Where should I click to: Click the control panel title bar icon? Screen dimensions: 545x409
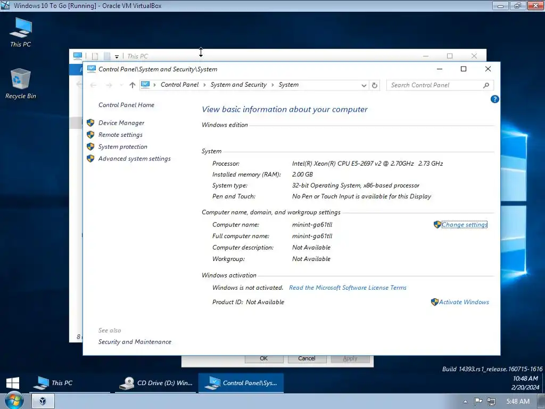click(x=92, y=69)
